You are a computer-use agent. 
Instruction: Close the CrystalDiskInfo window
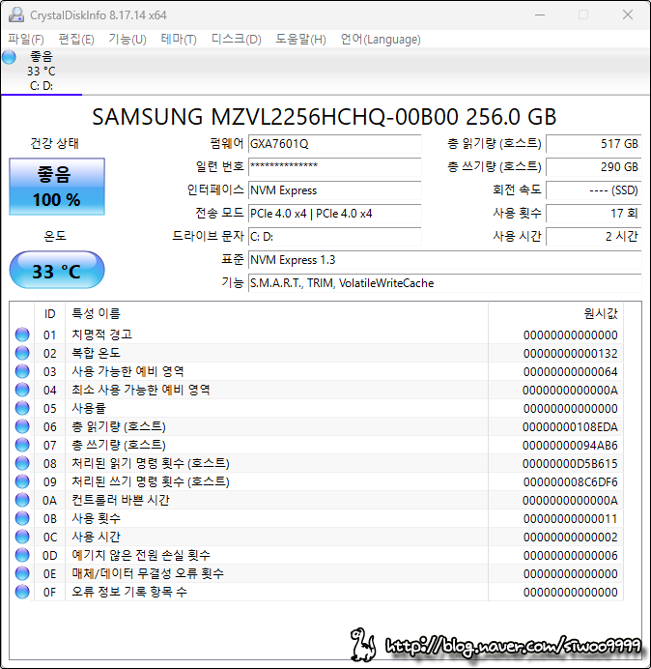pyautogui.click(x=628, y=15)
